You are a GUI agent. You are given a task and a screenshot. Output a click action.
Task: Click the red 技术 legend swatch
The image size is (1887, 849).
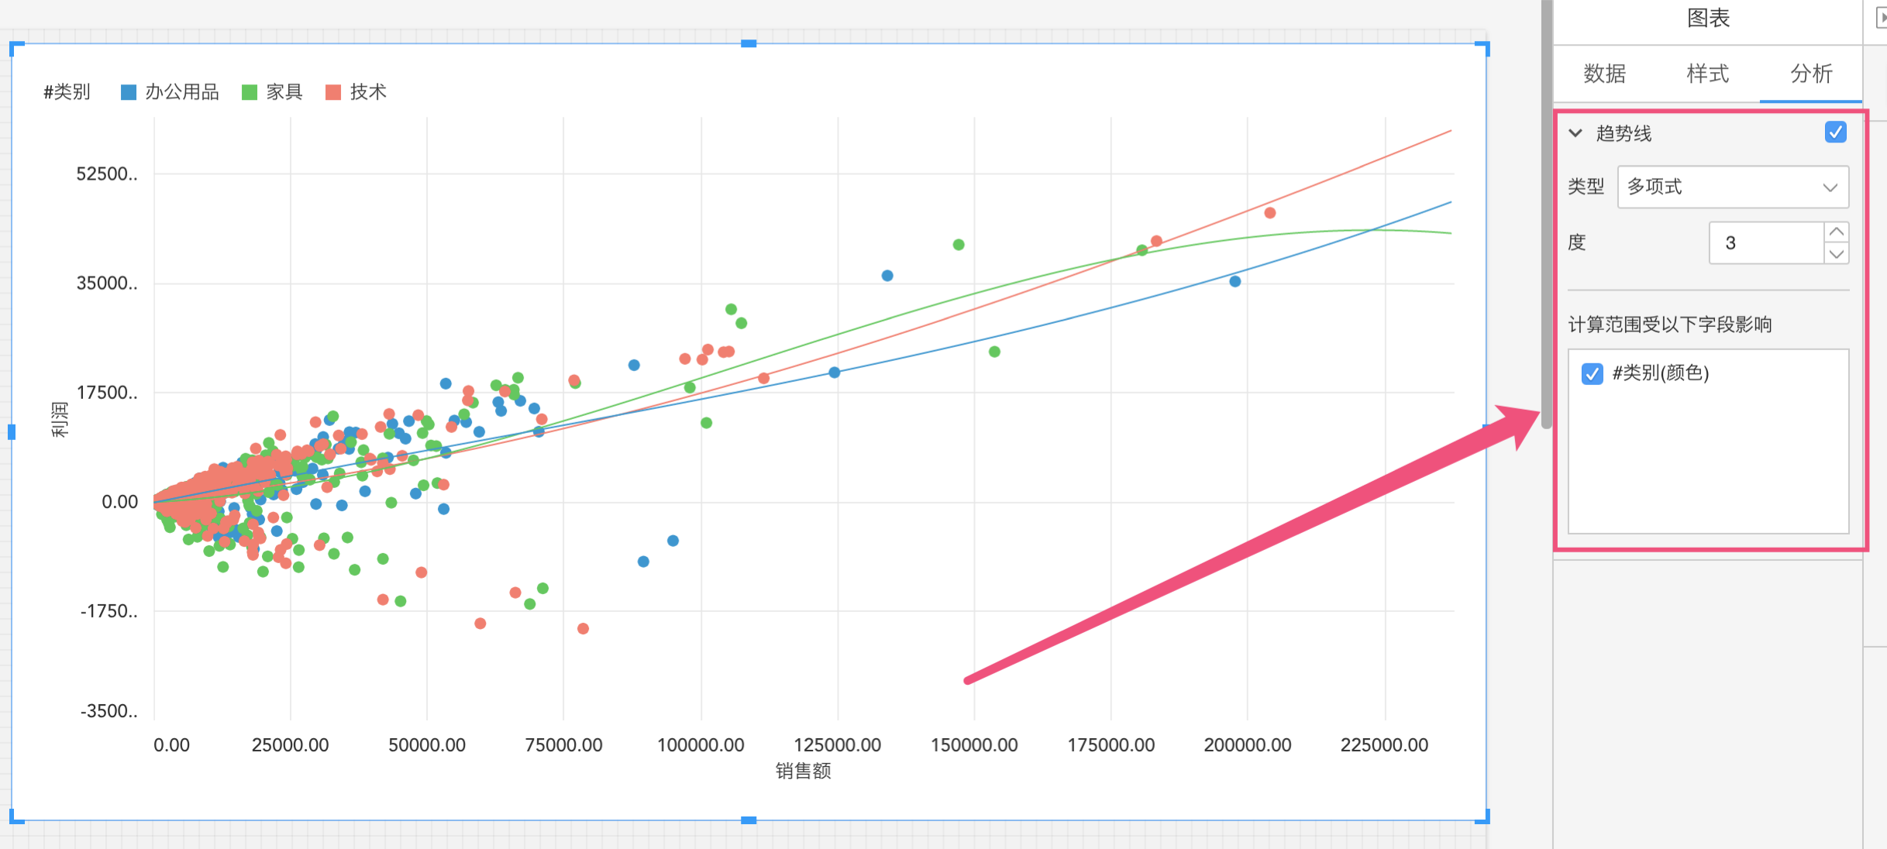pyautogui.click(x=333, y=92)
